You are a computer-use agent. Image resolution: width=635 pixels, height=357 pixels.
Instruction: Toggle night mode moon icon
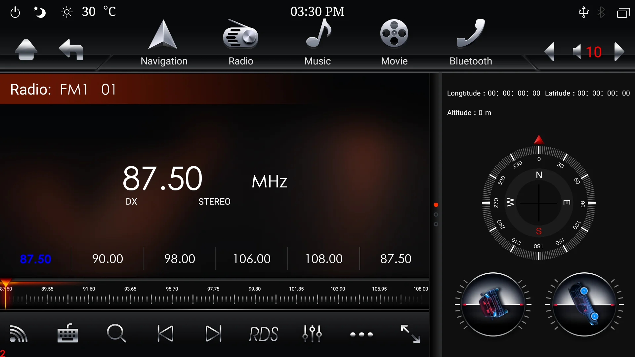point(40,13)
